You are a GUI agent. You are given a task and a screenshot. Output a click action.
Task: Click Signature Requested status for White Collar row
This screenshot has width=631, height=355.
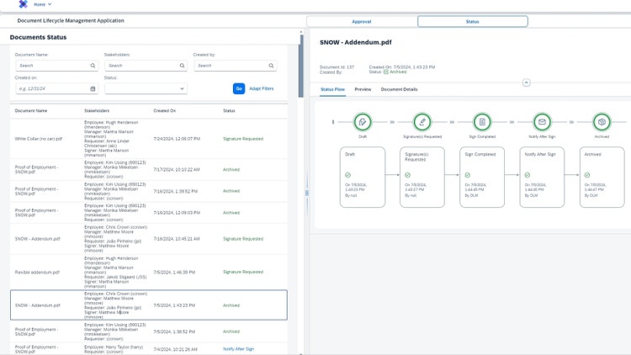click(243, 139)
